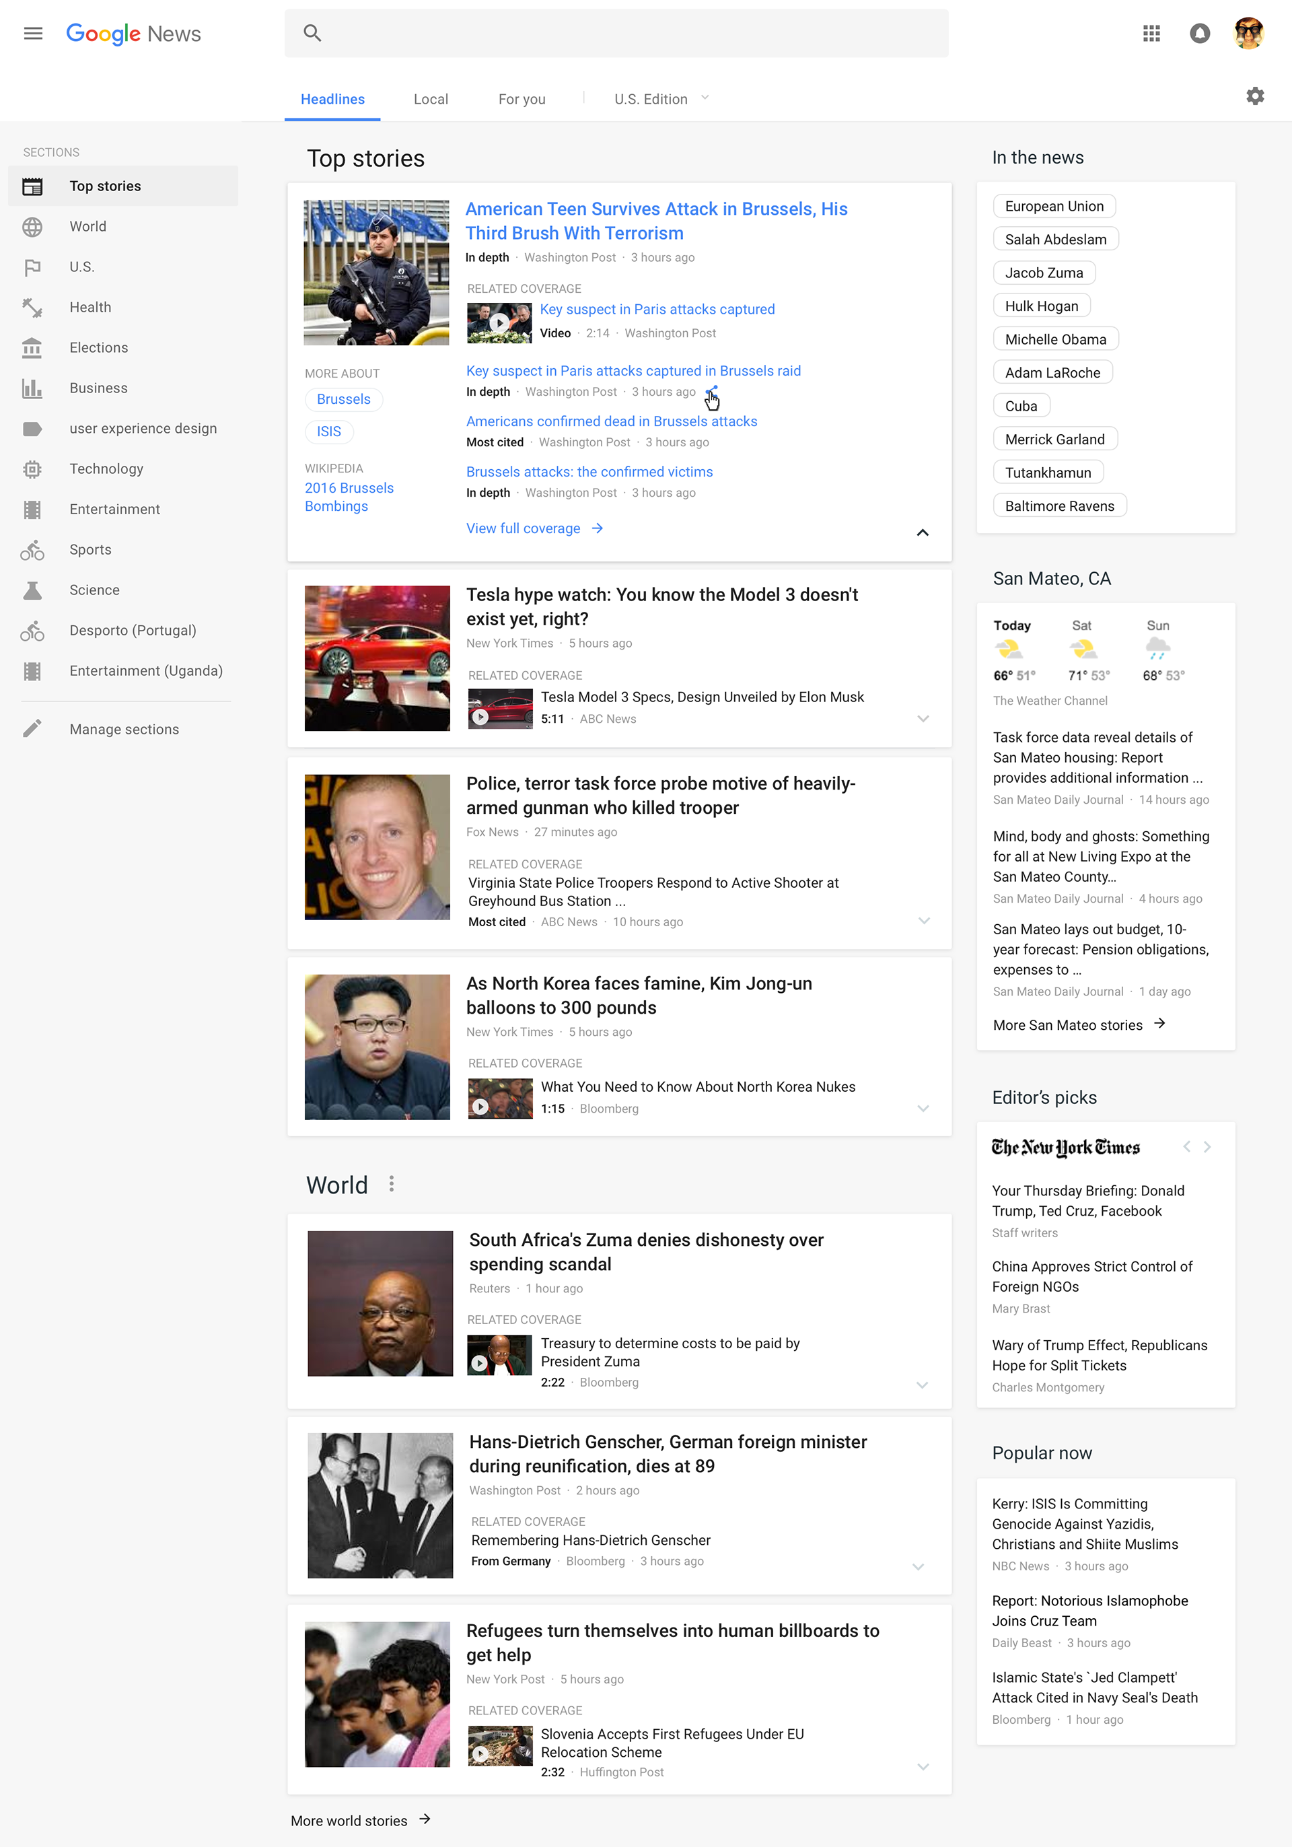Click the Google News logo
This screenshot has width=1292, height=1847.
tap(133, 34)
